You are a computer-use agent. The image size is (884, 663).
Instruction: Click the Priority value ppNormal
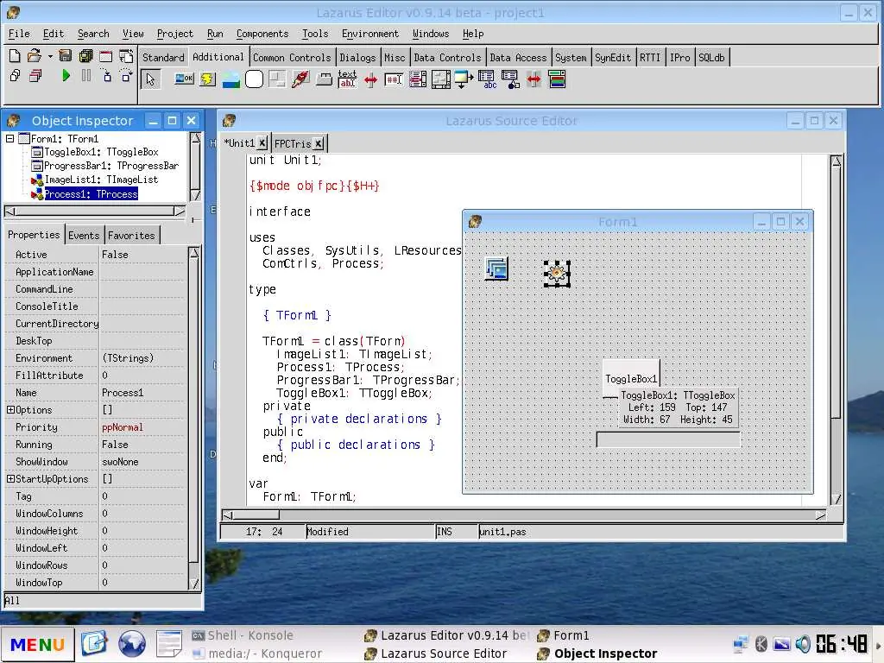(142, 427)
